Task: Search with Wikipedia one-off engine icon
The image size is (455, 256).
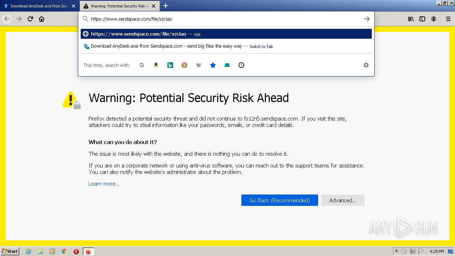Action: [x=199, y=65]
